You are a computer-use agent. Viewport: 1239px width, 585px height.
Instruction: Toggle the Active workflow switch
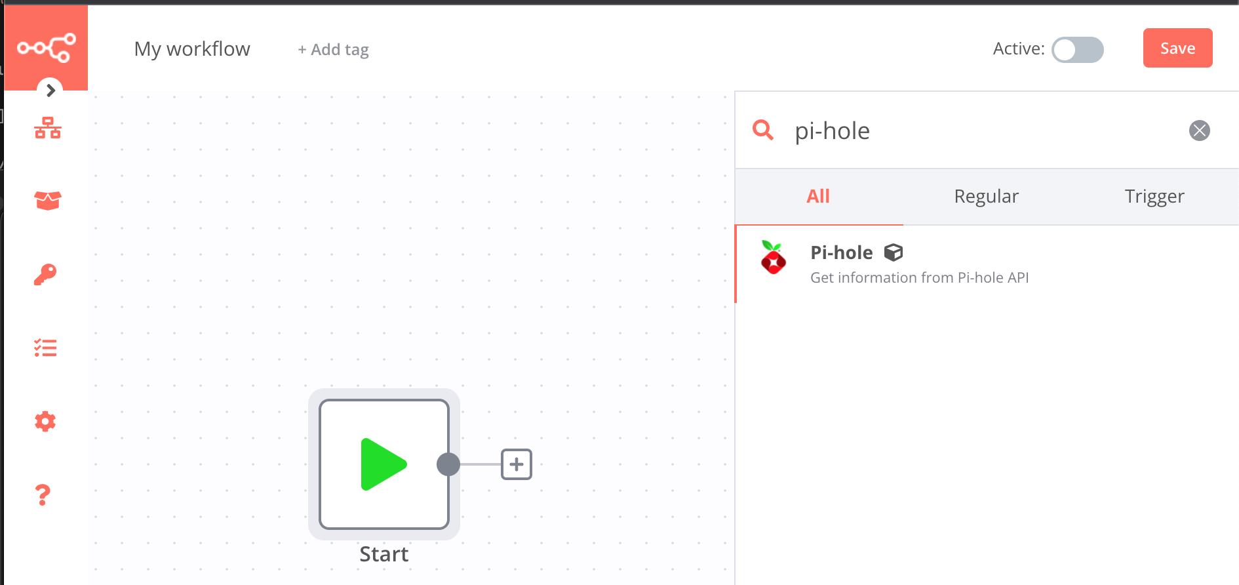pos(1078,50)
